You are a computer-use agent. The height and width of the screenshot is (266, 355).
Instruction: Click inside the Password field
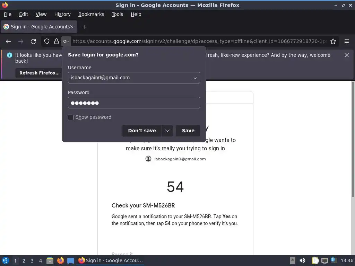click(x=134, y=103)
